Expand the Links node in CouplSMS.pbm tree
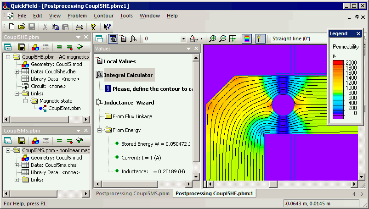This screenshot has width=369, height=209. click(17, 180)
